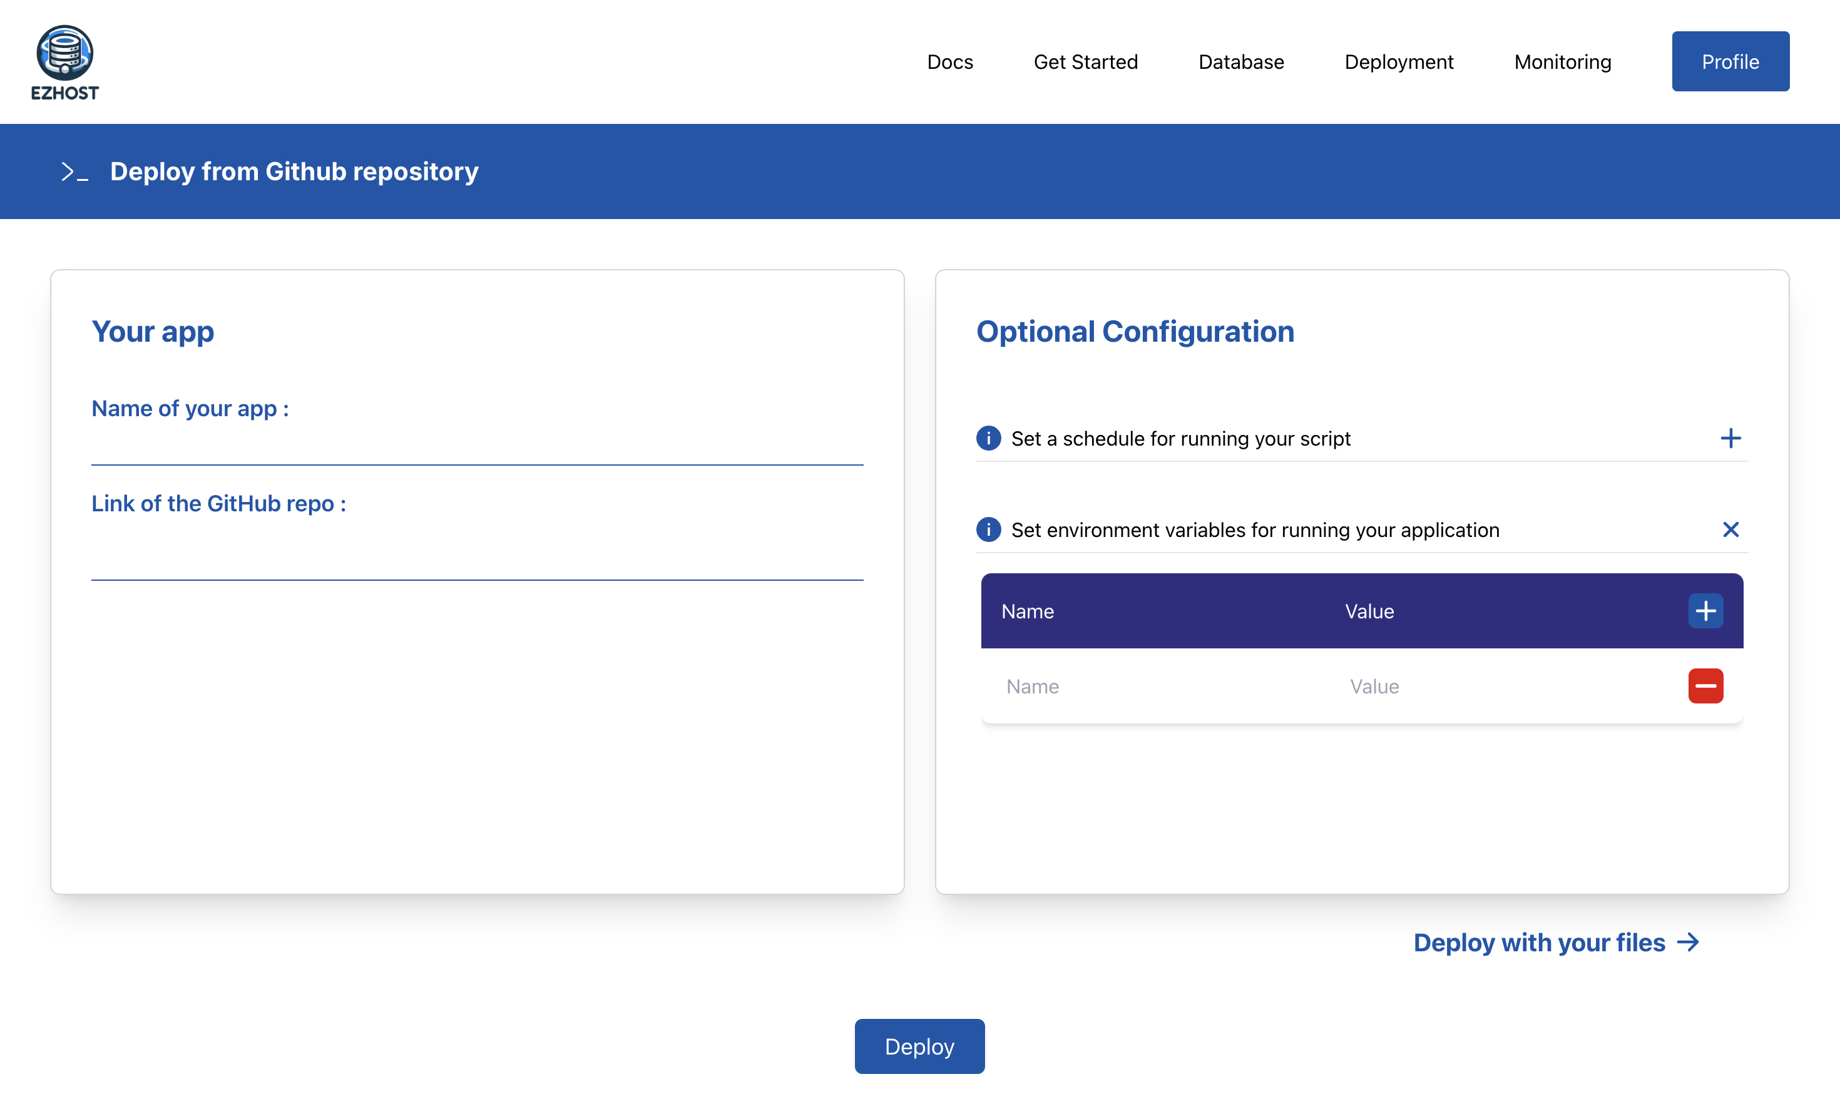This screenshot has width=1840, height=1099.
Task: Click the info icon next to schedule
Action: [989, 437]
